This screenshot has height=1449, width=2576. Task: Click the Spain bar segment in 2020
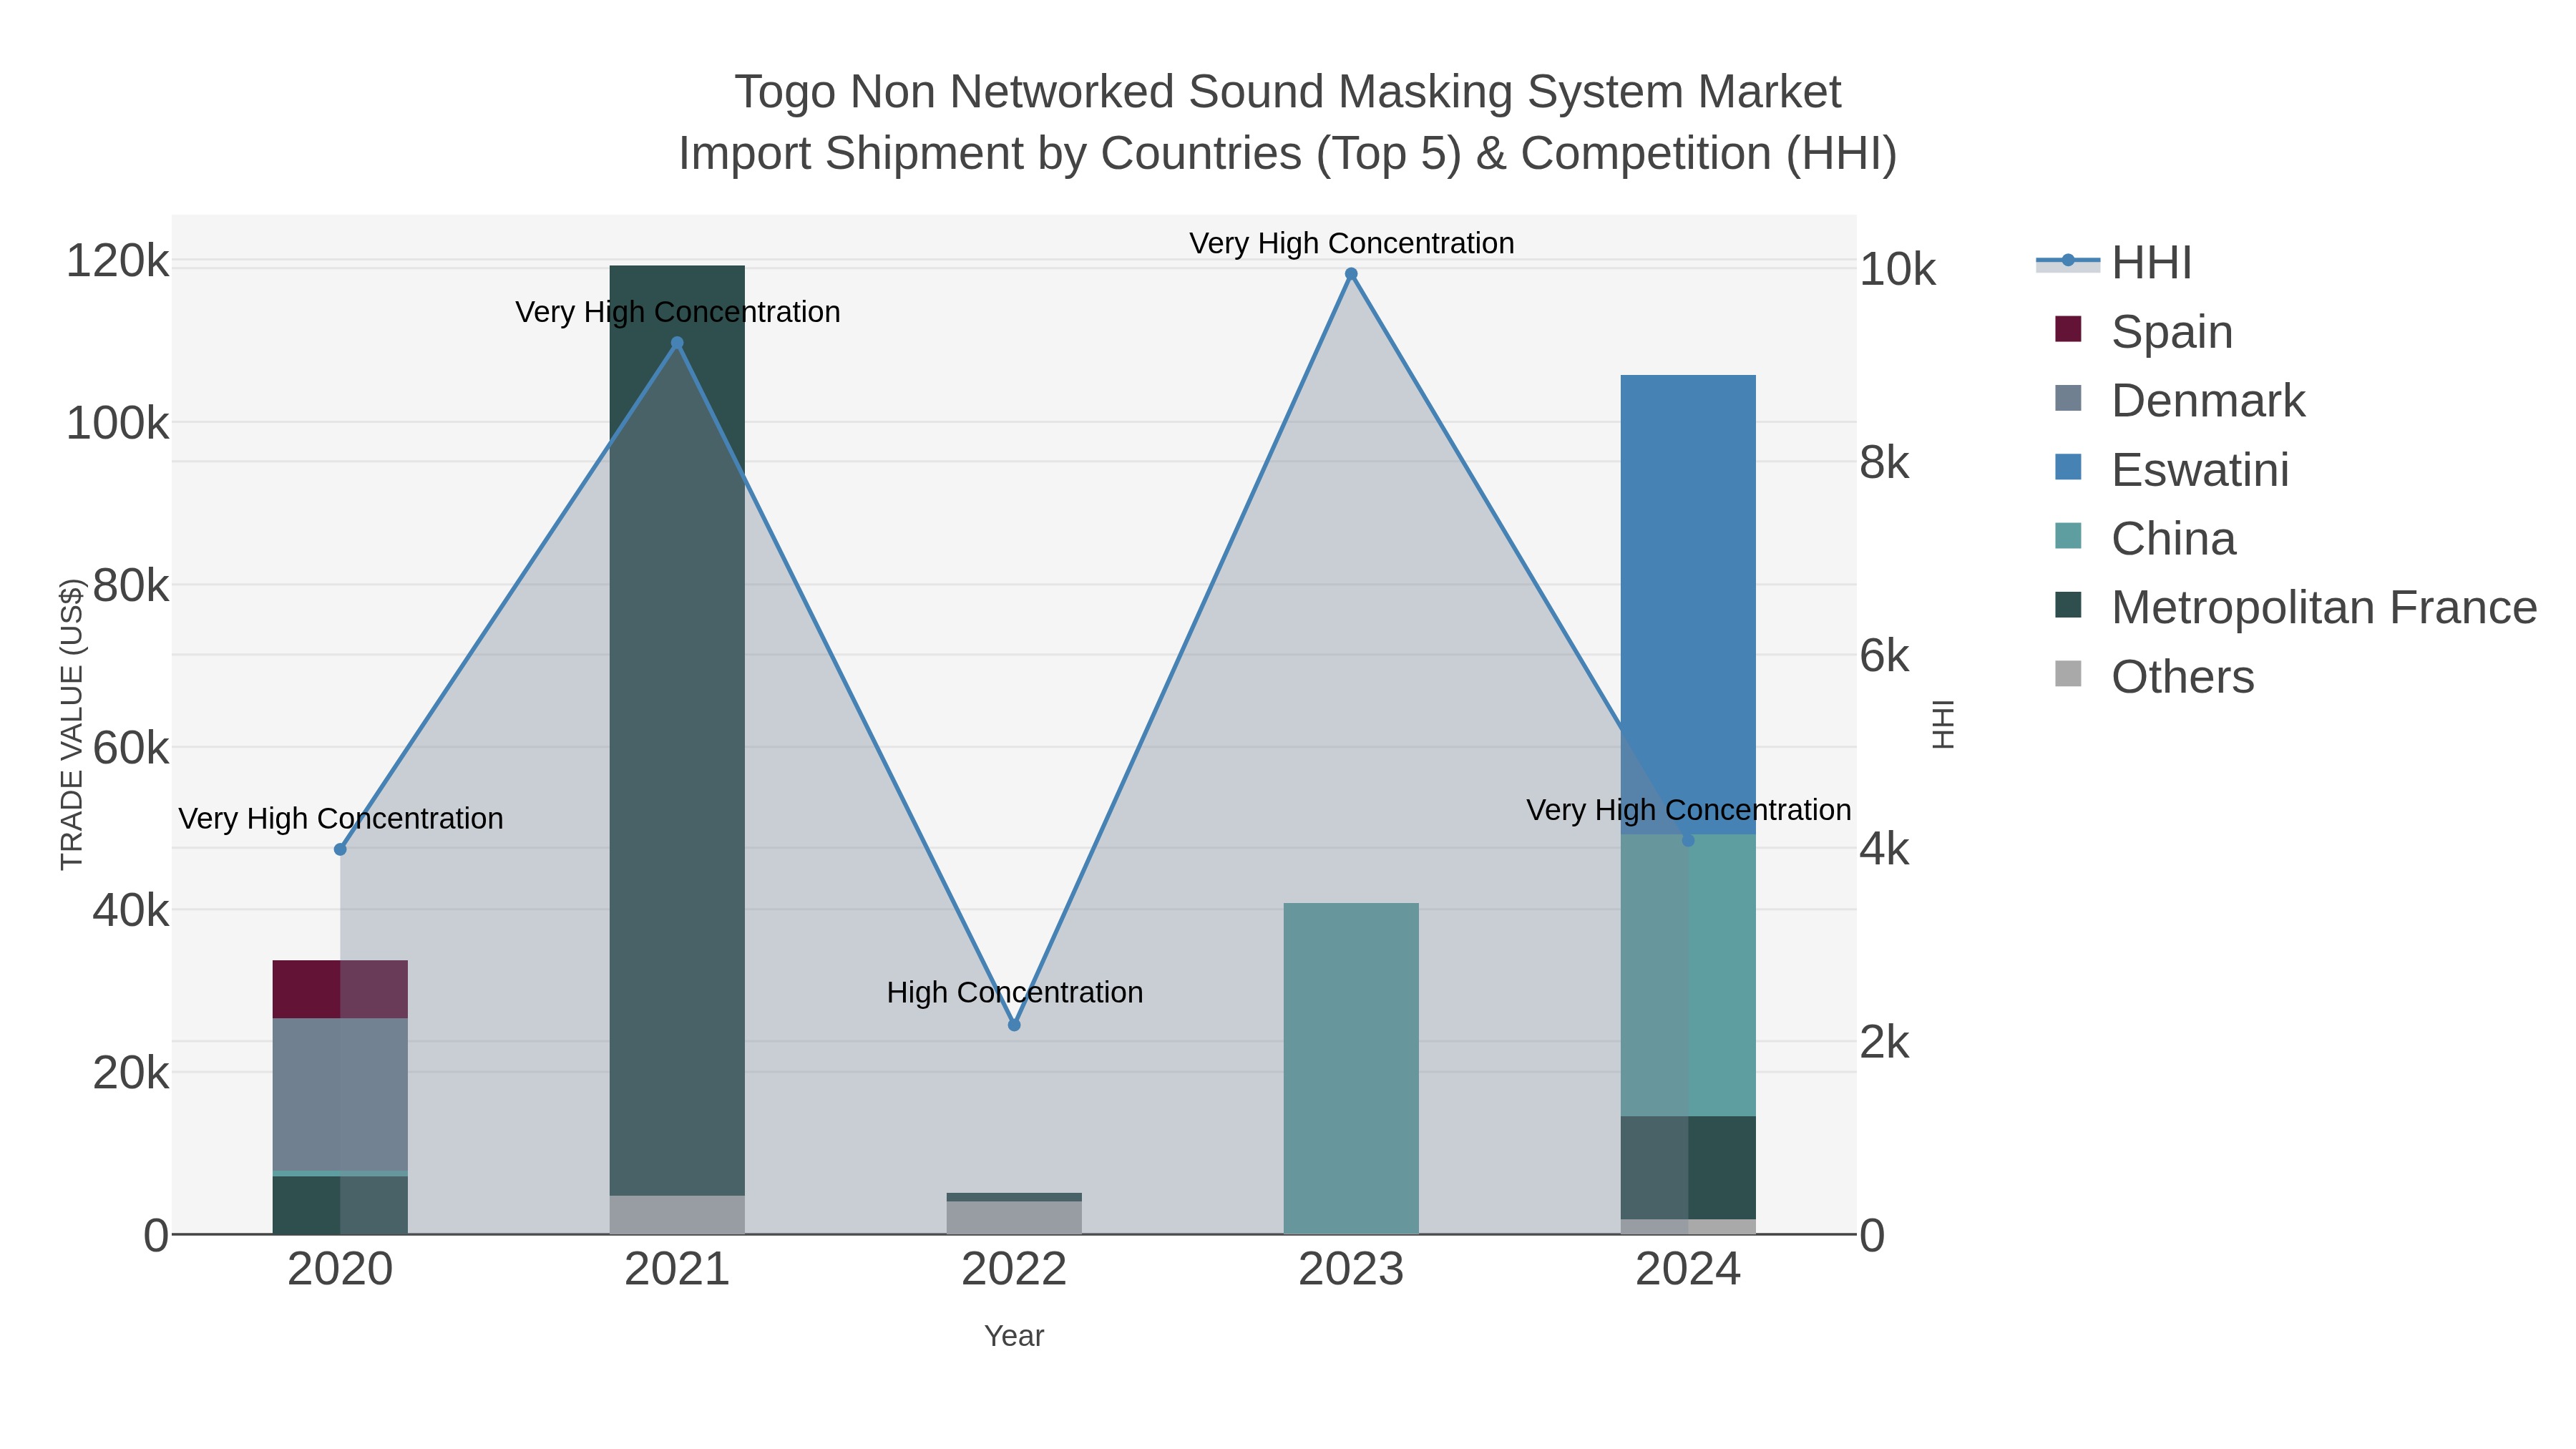[340, 989]
